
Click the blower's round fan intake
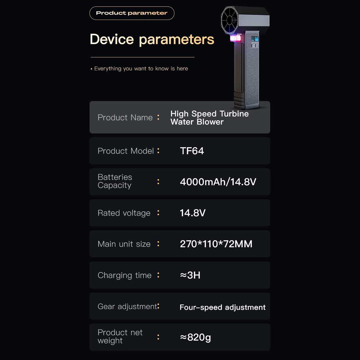pyautogui.click(x=230, y=20)
